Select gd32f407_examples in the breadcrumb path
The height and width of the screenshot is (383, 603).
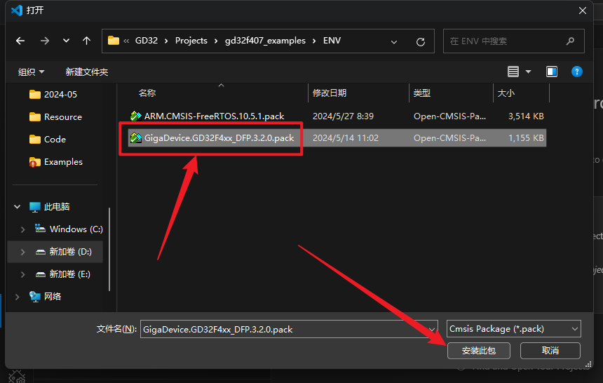pos(265,41)
